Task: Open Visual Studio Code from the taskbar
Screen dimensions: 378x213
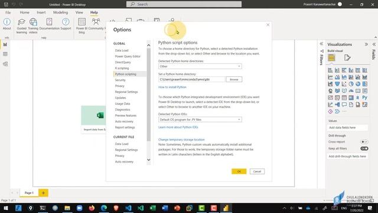Action: coord(128,208)
